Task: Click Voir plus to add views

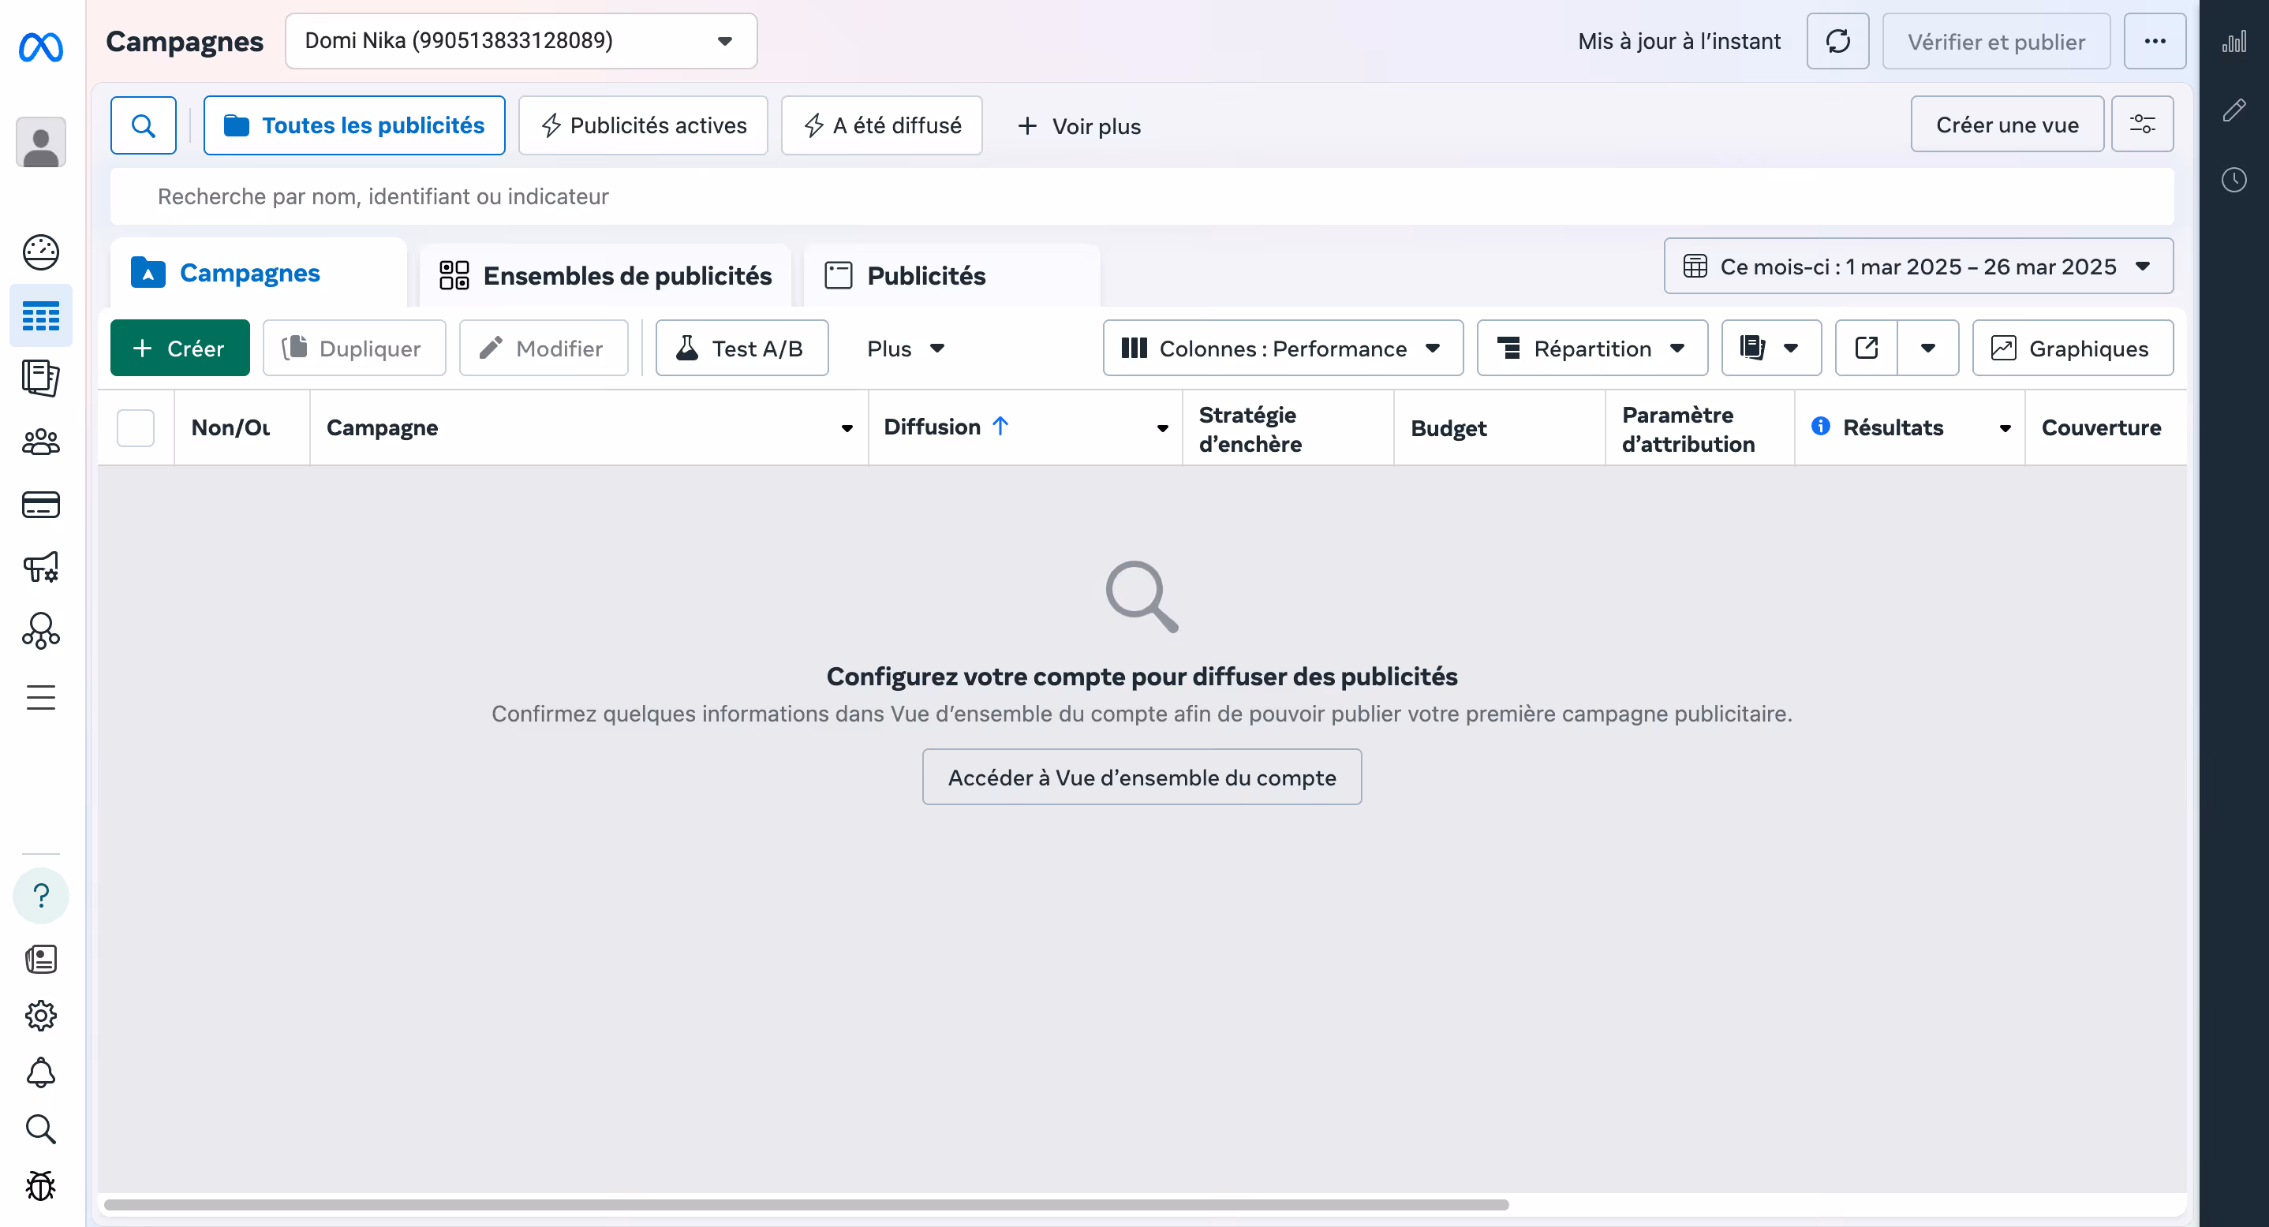Action: coord(1079,126)
